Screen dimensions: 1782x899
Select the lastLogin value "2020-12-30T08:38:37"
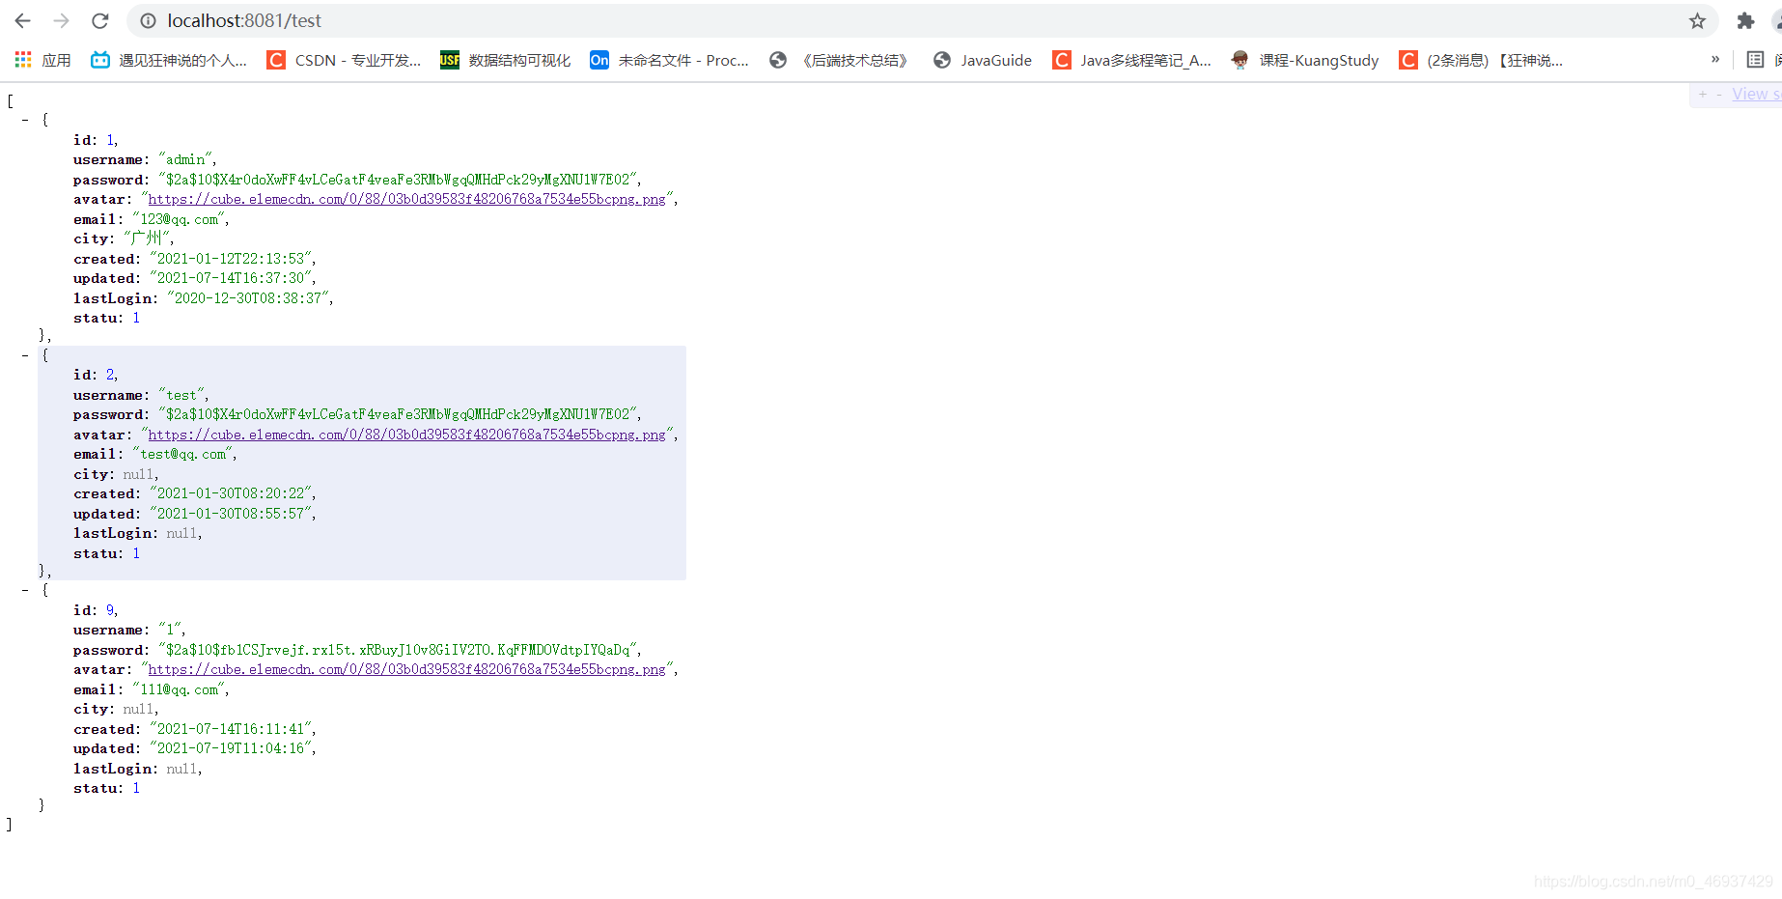click(x=249, y=298)
